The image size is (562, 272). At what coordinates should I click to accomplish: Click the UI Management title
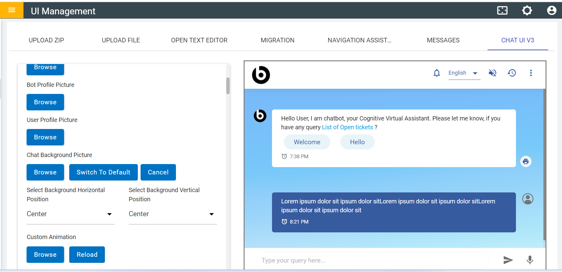[x=63, y=11]
